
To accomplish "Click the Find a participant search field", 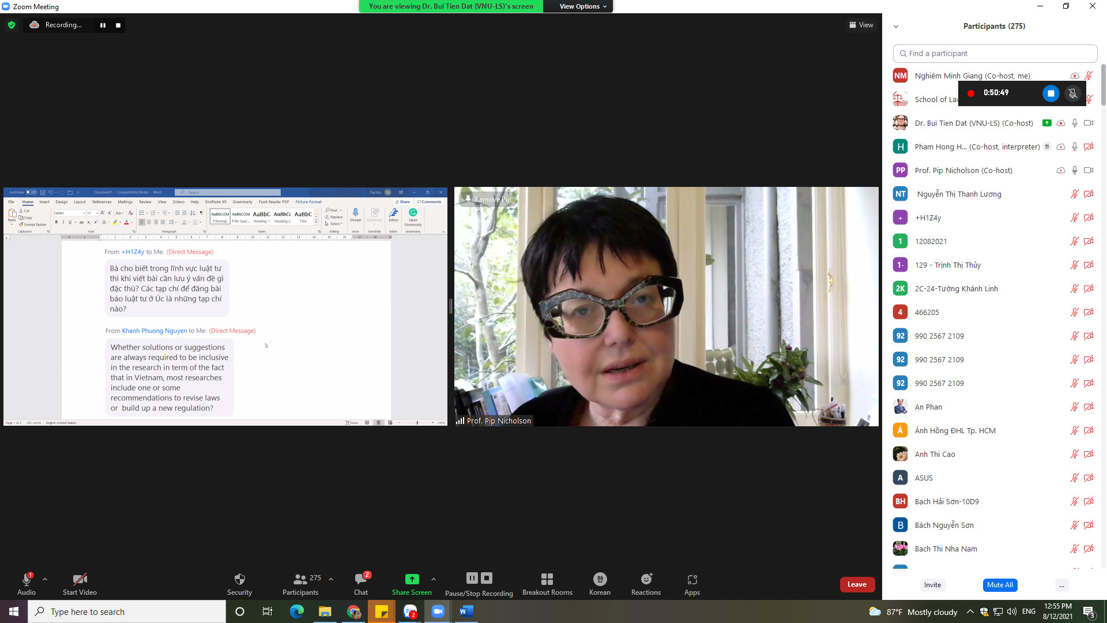I will [x=995, y=53].
